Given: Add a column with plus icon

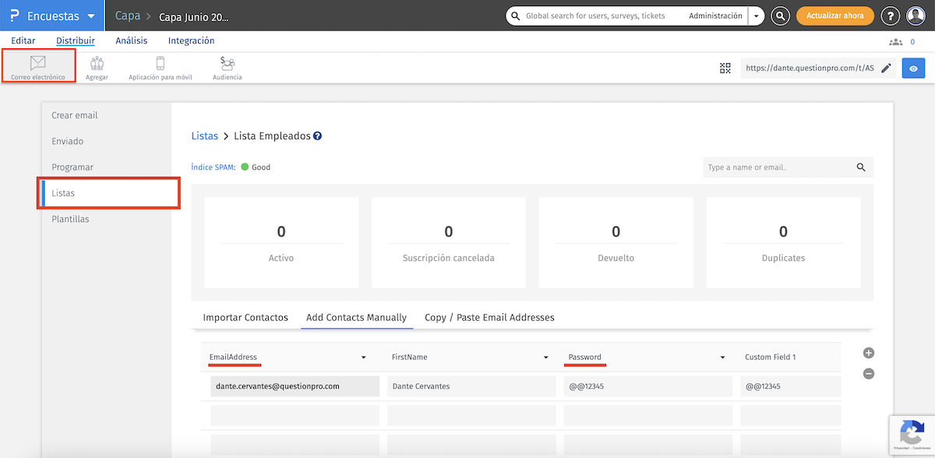Looking at the screenshot, I should pos(869,353).
